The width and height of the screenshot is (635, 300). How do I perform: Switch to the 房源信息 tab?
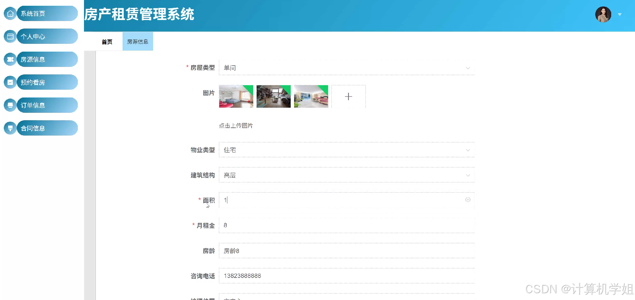point(138,41)
